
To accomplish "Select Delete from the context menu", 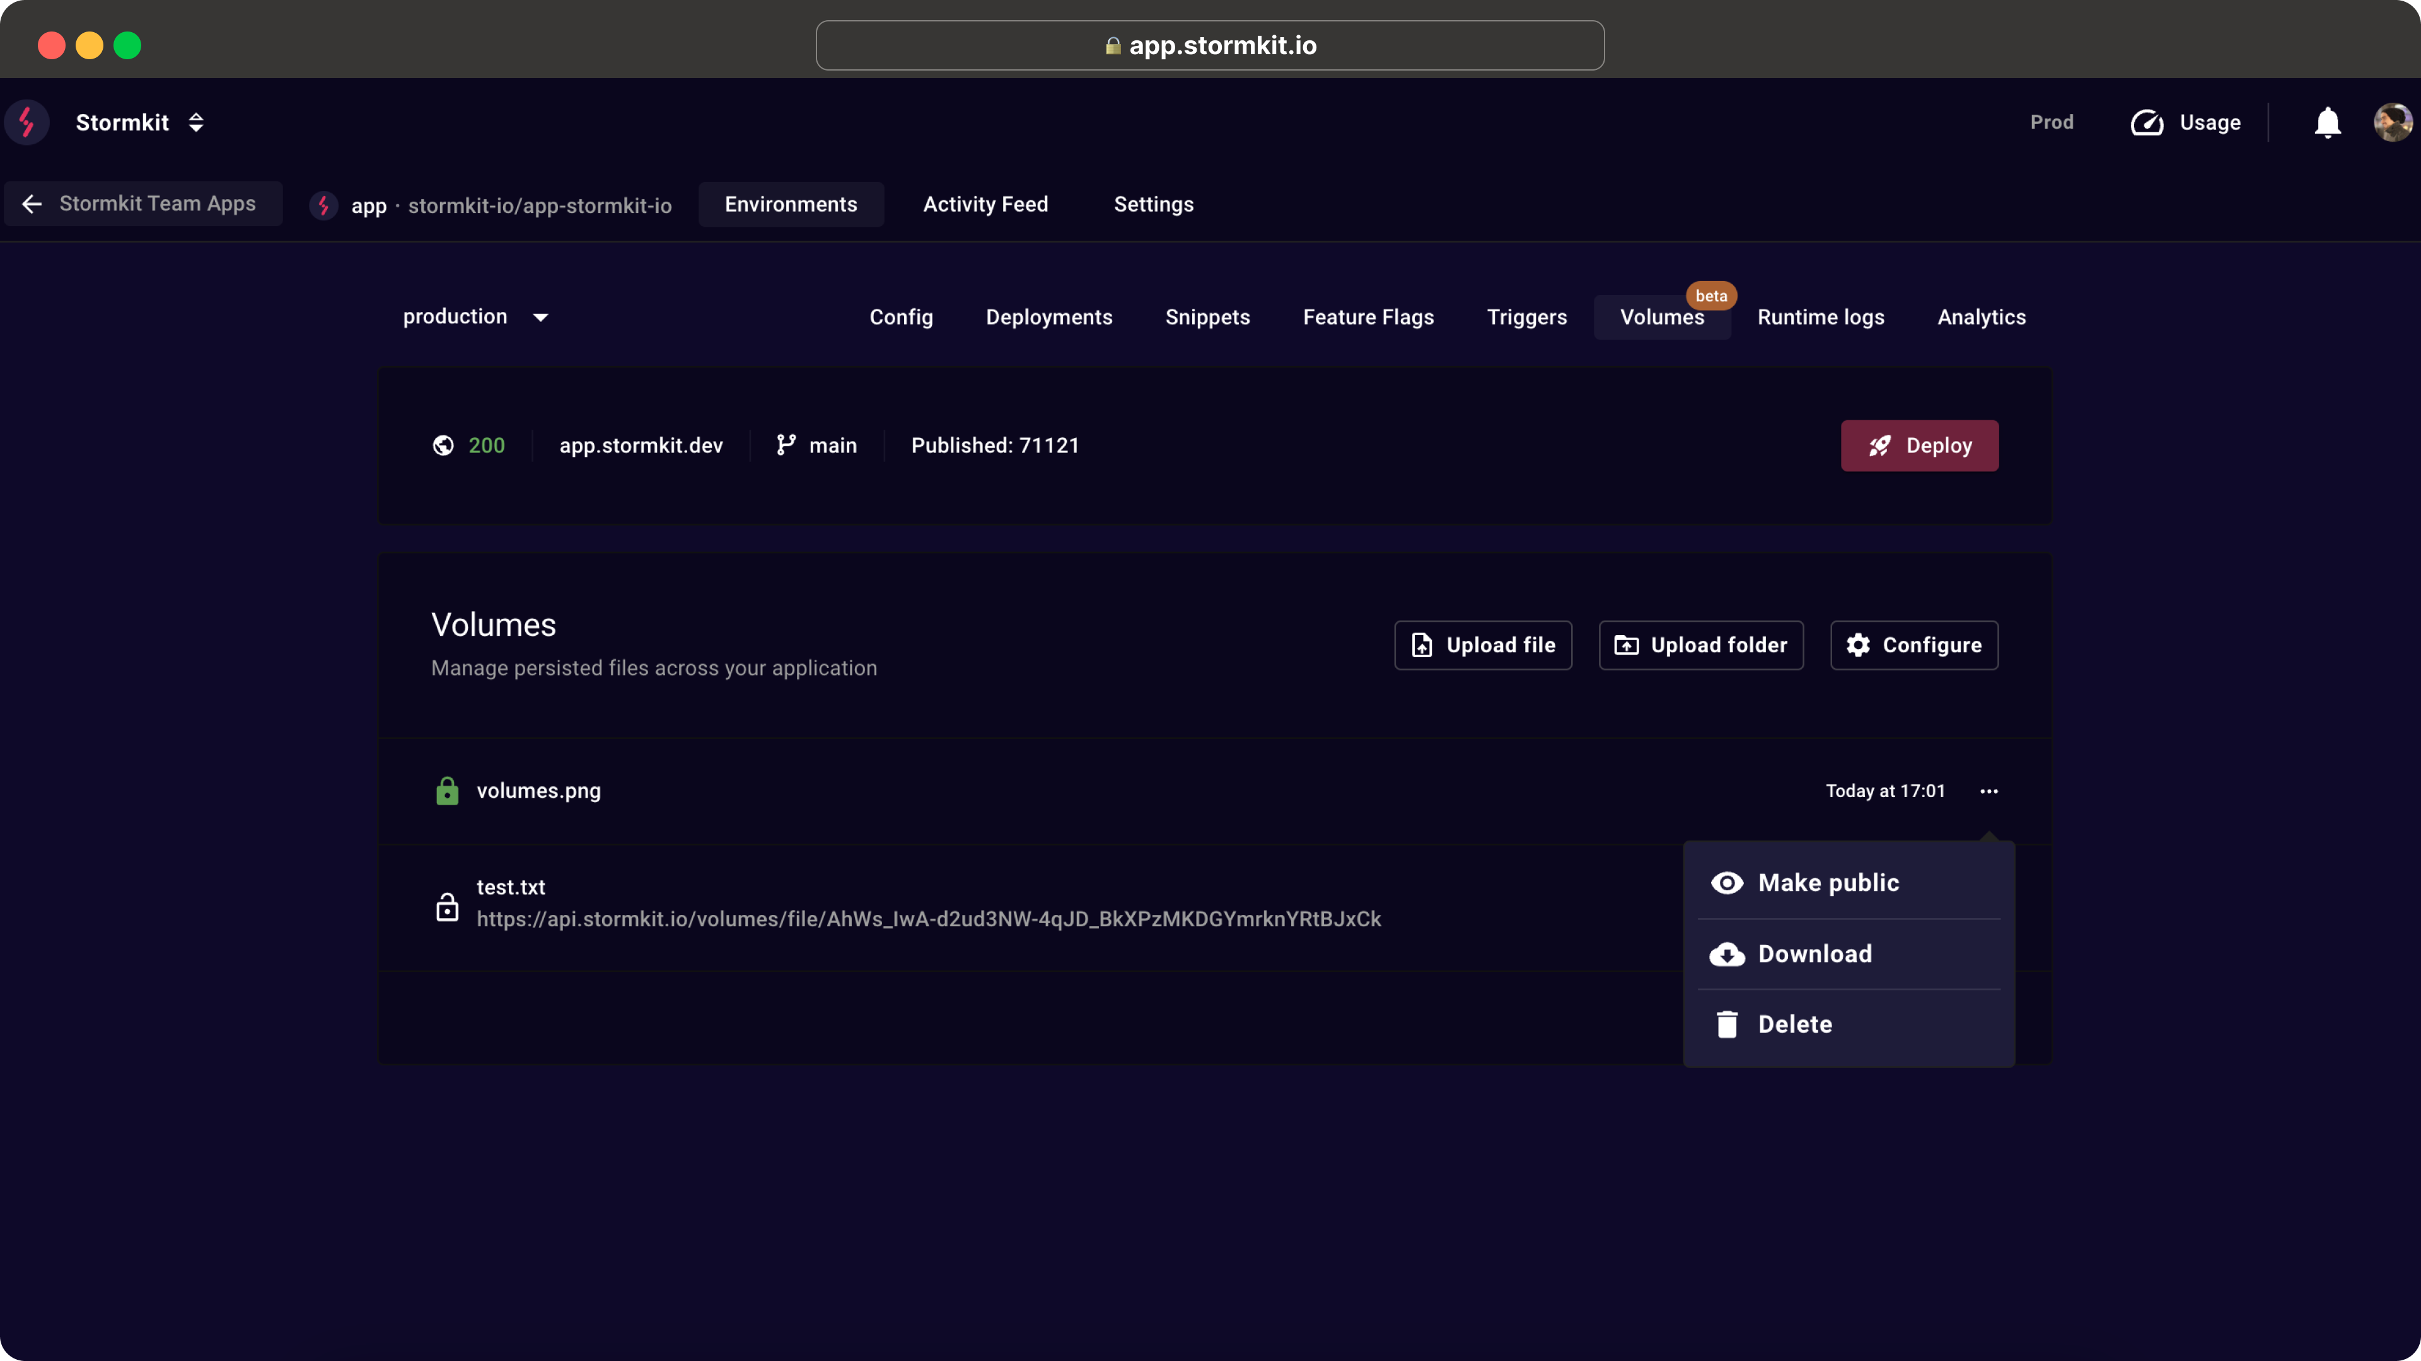I will [1796, 1024].
